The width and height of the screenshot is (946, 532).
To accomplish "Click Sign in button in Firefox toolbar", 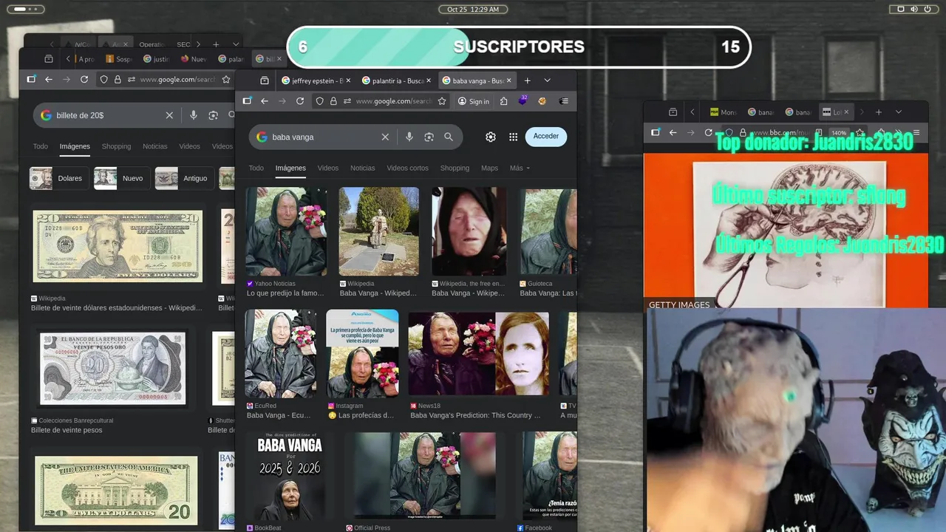I will click(474, 101).
